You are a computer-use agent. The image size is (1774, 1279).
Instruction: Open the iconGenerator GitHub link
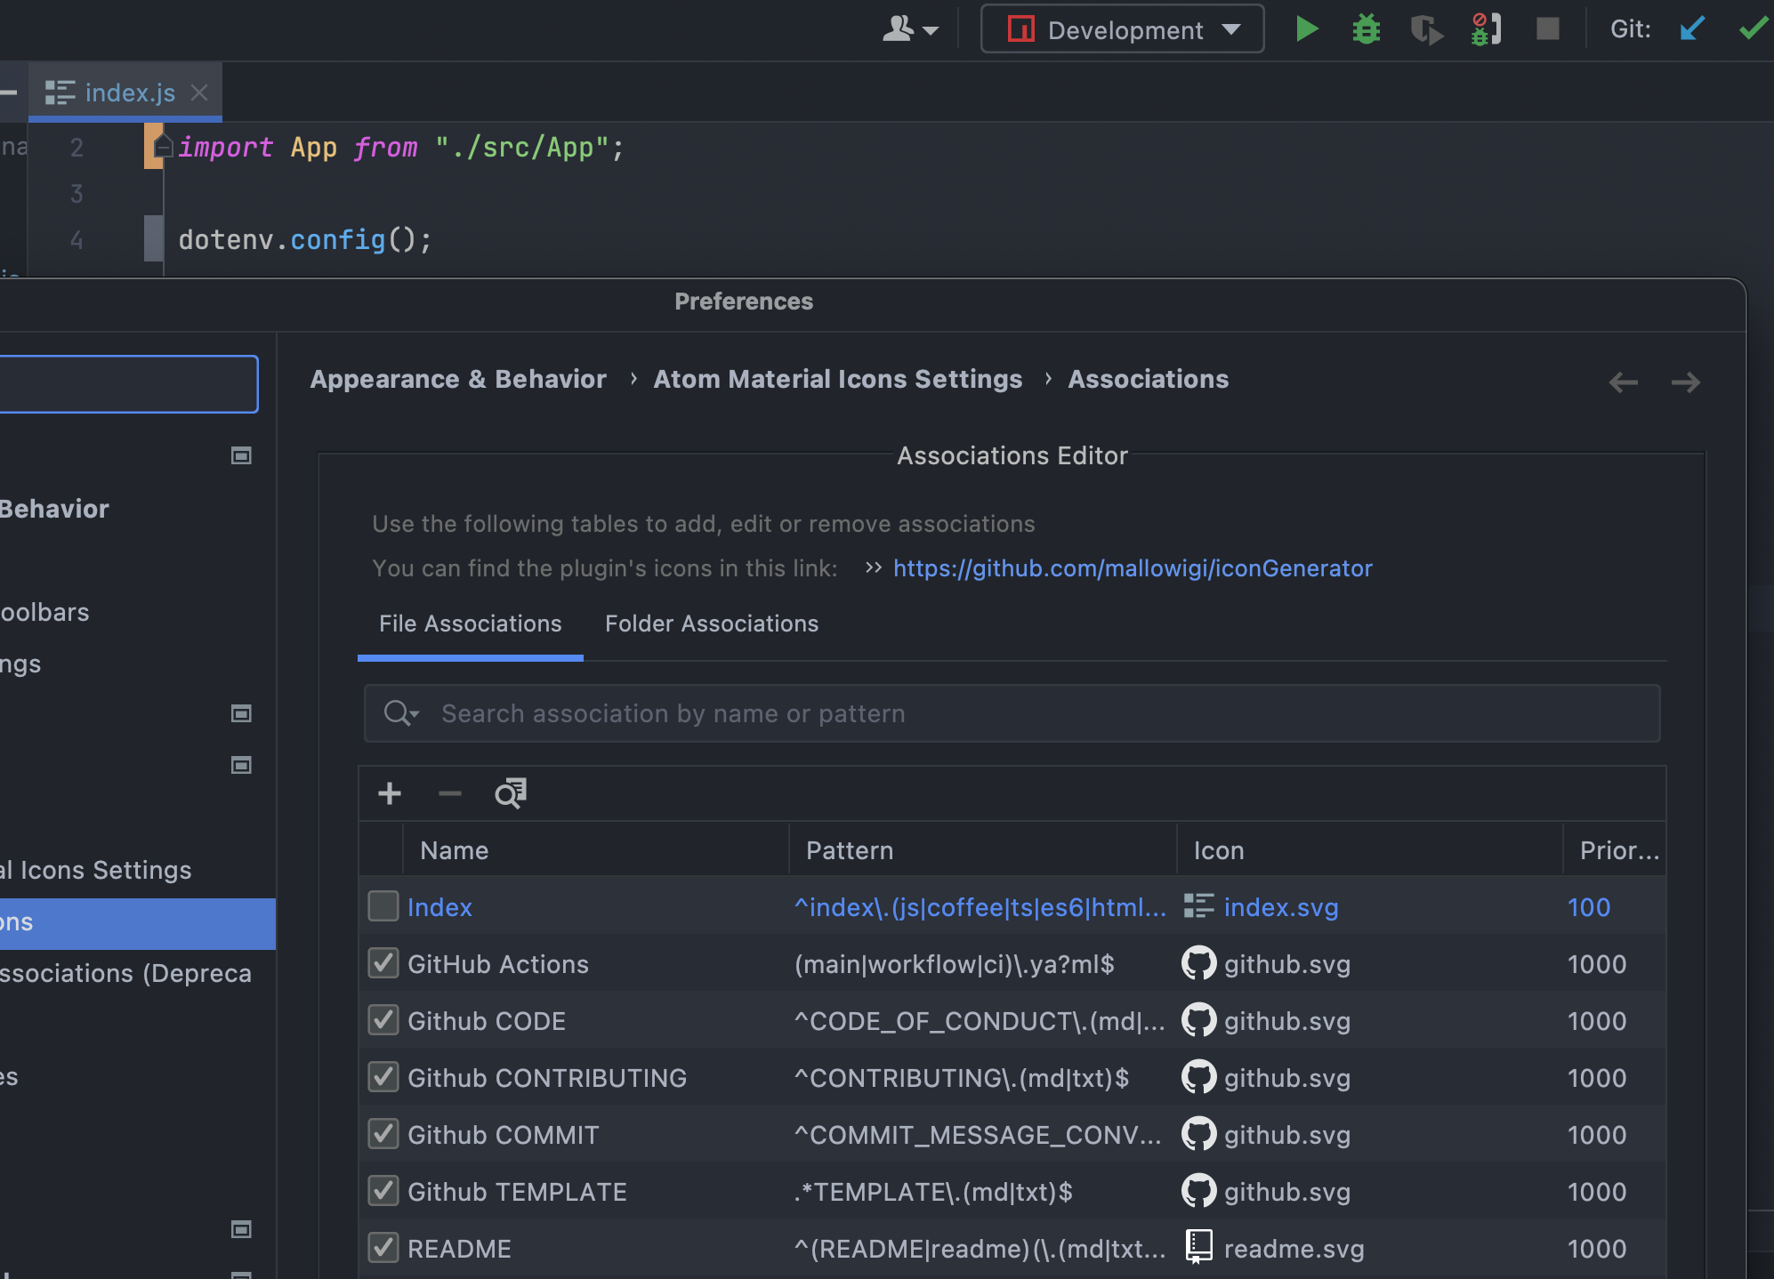pyautogui.click(x=1132, y=568)
